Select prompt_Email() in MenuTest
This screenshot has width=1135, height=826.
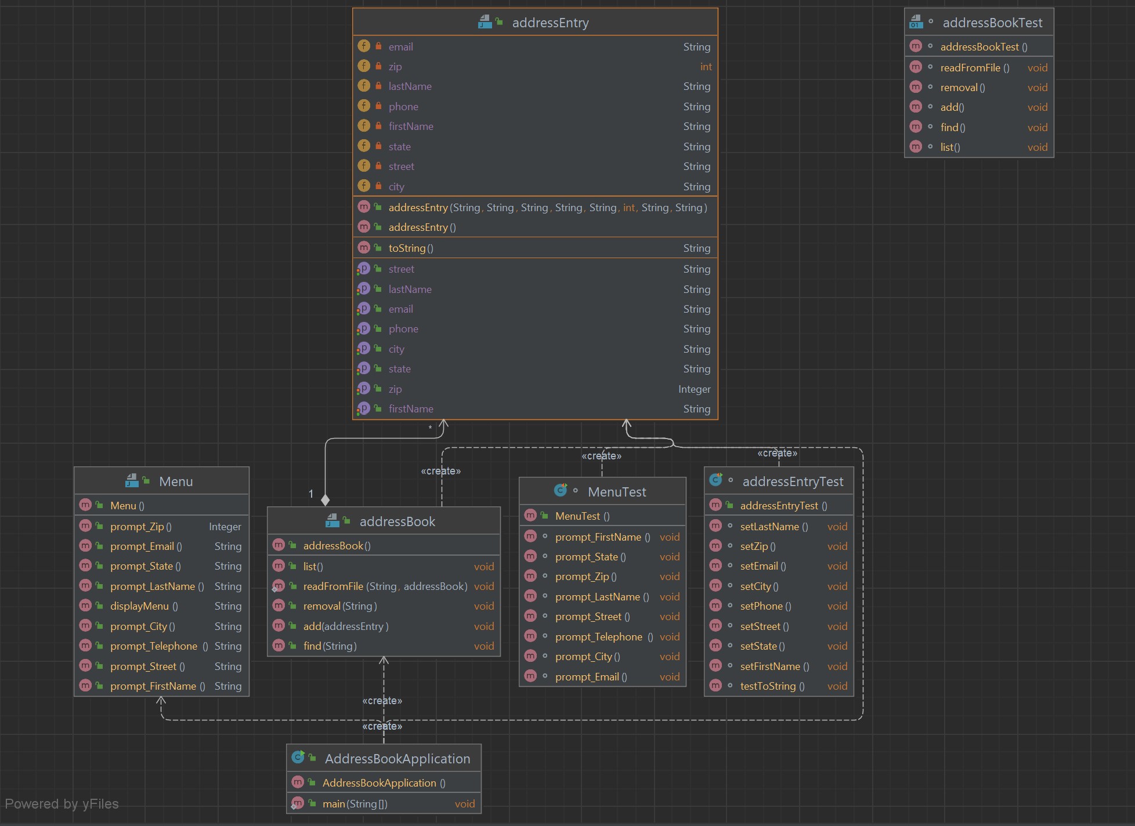(x=602, y=676)
